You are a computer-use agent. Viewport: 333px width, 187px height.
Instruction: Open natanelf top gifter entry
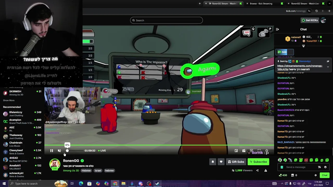click(293, 39)
